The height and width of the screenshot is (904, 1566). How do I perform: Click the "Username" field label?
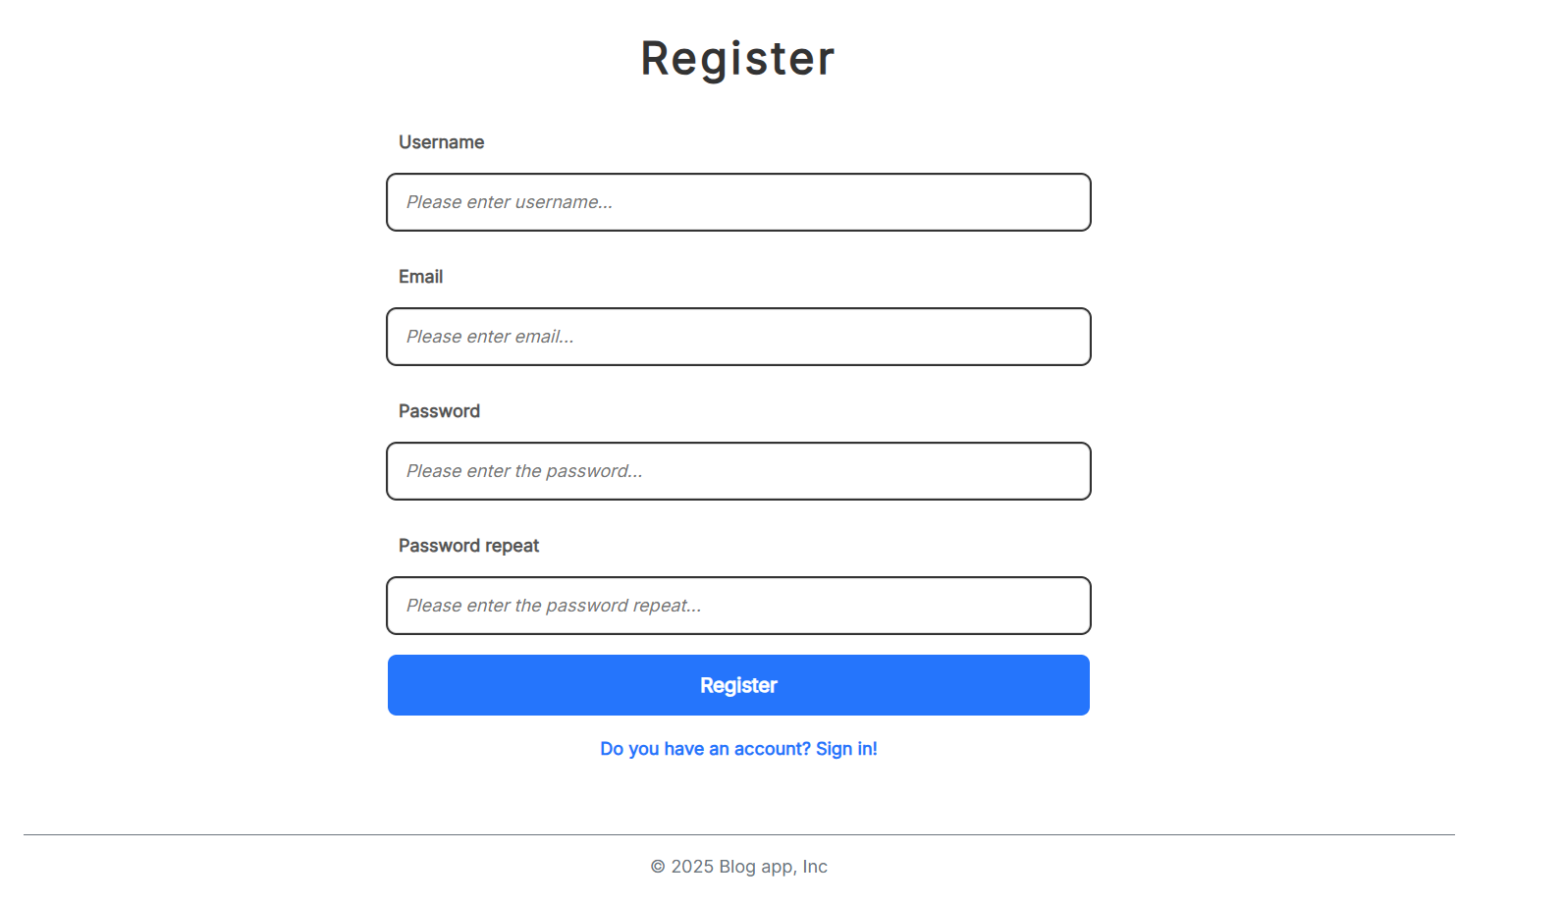pos(441,142)
